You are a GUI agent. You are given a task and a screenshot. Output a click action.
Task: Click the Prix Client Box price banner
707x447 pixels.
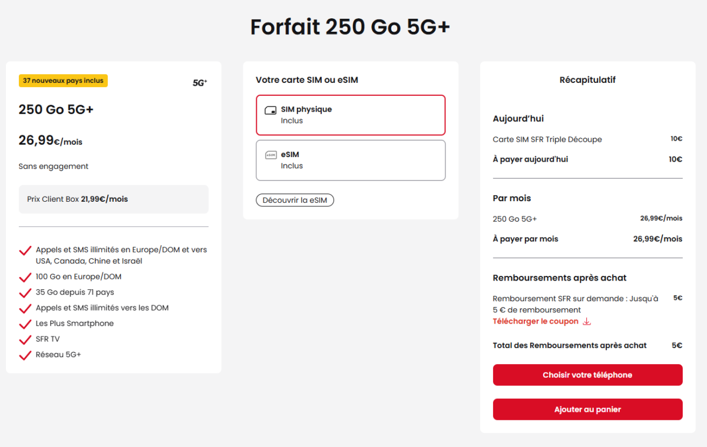coord(113,199)
